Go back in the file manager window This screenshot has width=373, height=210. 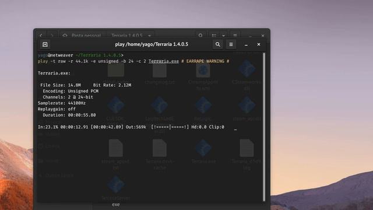(x=41, y=36)
